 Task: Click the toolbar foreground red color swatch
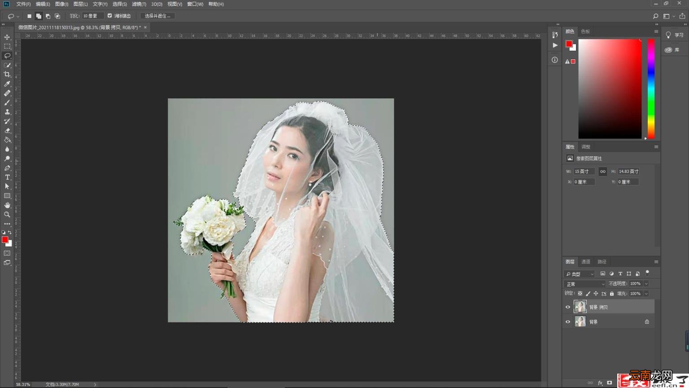(5, 240)
